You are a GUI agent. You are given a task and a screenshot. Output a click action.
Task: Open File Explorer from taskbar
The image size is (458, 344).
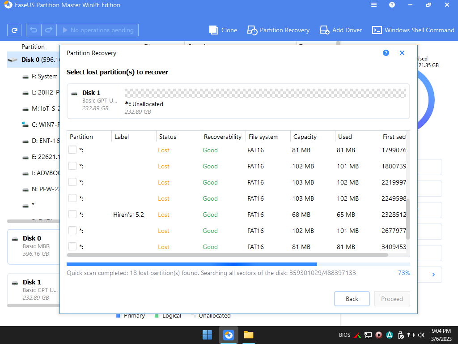point(249,335)
